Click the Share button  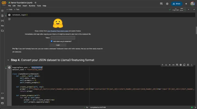click(x=176, y=4)
